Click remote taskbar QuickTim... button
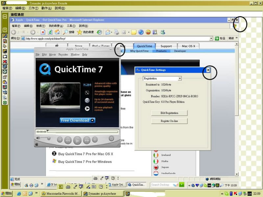Viewport: 263px width, 197px height. [x=136, y=185]
